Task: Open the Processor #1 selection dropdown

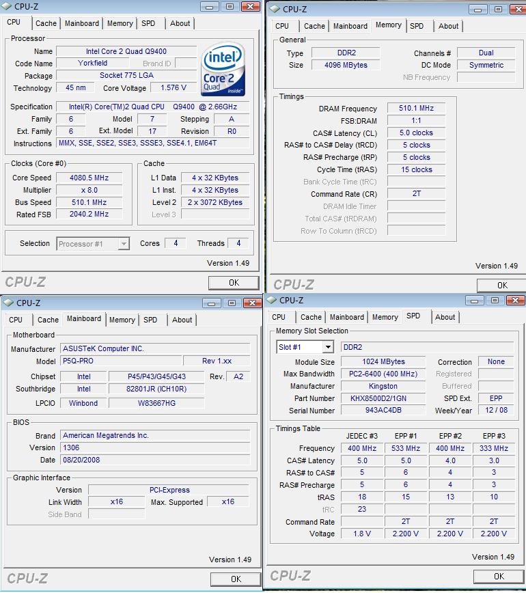Action: pos(123,244)
